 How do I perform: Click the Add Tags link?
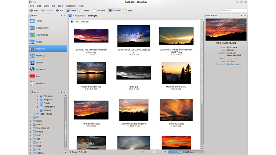pos(231,61)
